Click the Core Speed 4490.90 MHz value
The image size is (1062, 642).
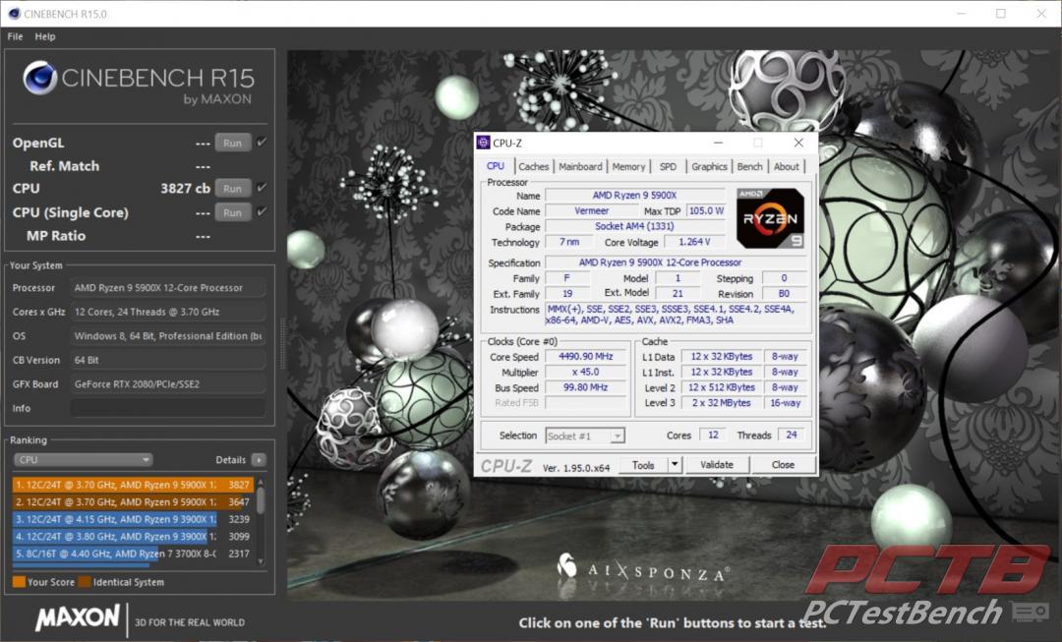(x=586, y=356)
